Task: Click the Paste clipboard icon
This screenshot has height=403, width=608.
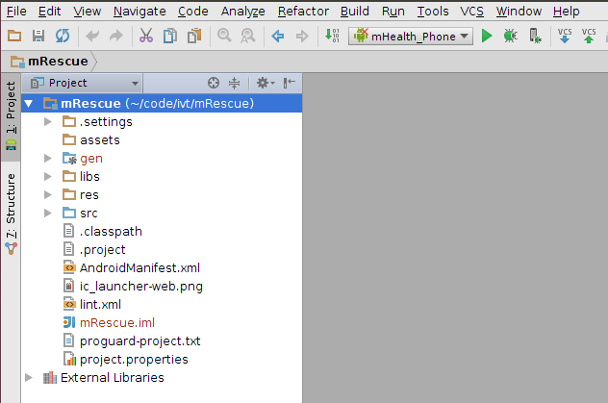Action: 194,36
